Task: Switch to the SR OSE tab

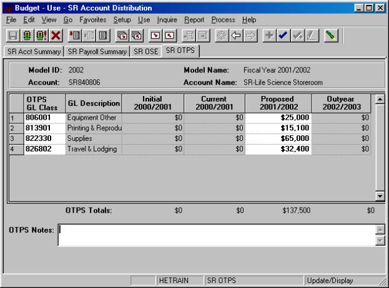Action: tap(146, 52)
